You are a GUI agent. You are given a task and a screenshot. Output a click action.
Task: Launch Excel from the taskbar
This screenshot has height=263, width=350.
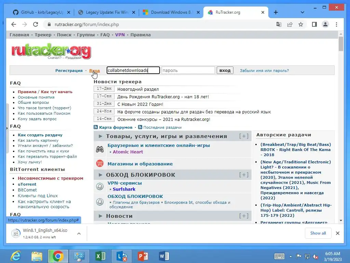100,256
